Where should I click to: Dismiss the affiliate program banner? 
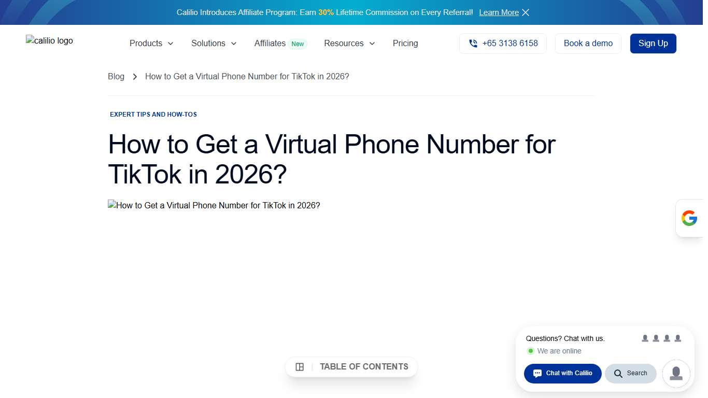point(526,12)
